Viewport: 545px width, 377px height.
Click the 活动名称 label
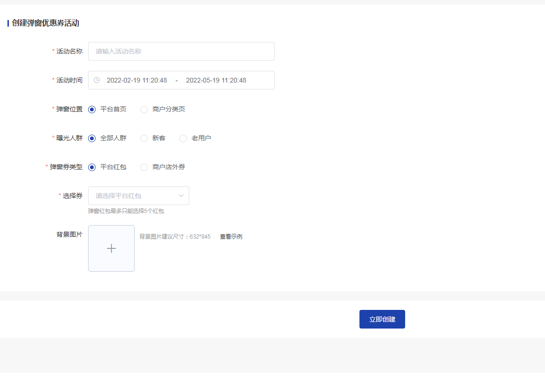(69, 51)
